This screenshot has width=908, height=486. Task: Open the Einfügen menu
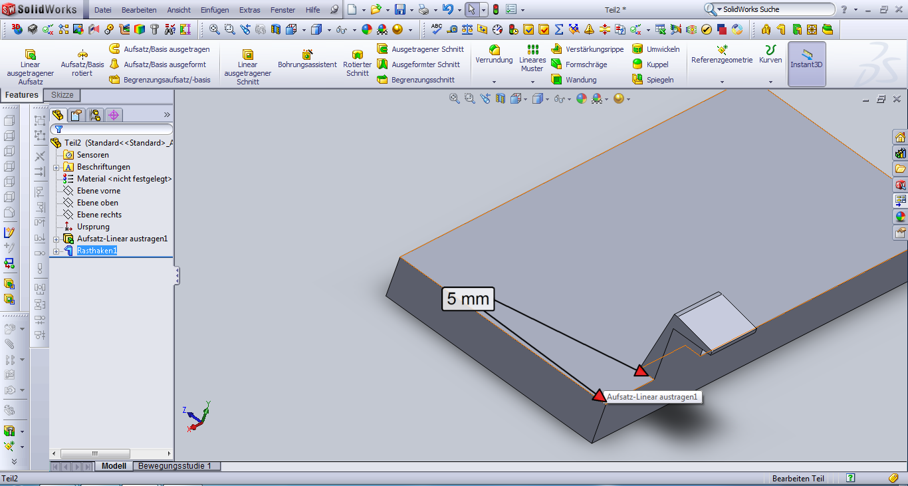[x=215, y=10]
